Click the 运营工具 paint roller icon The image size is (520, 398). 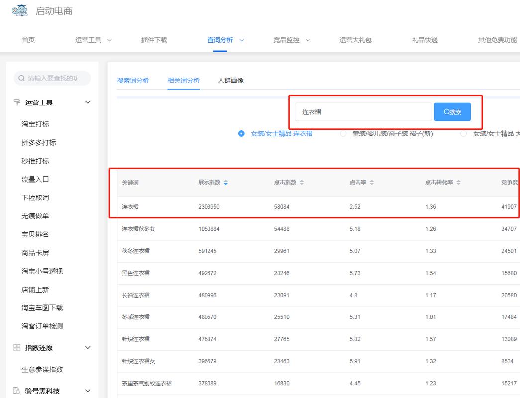(x=16, y=102)
